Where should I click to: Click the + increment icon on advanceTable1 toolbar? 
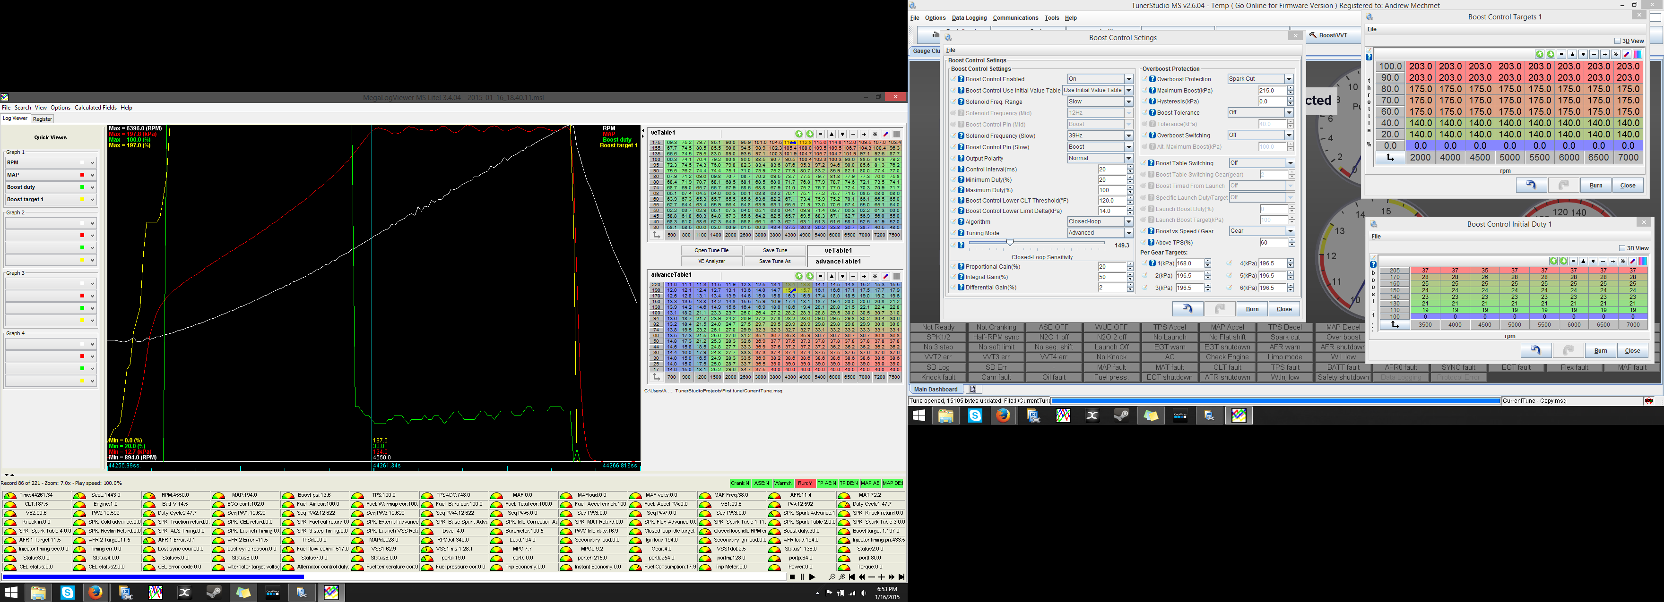coord(864,276)
